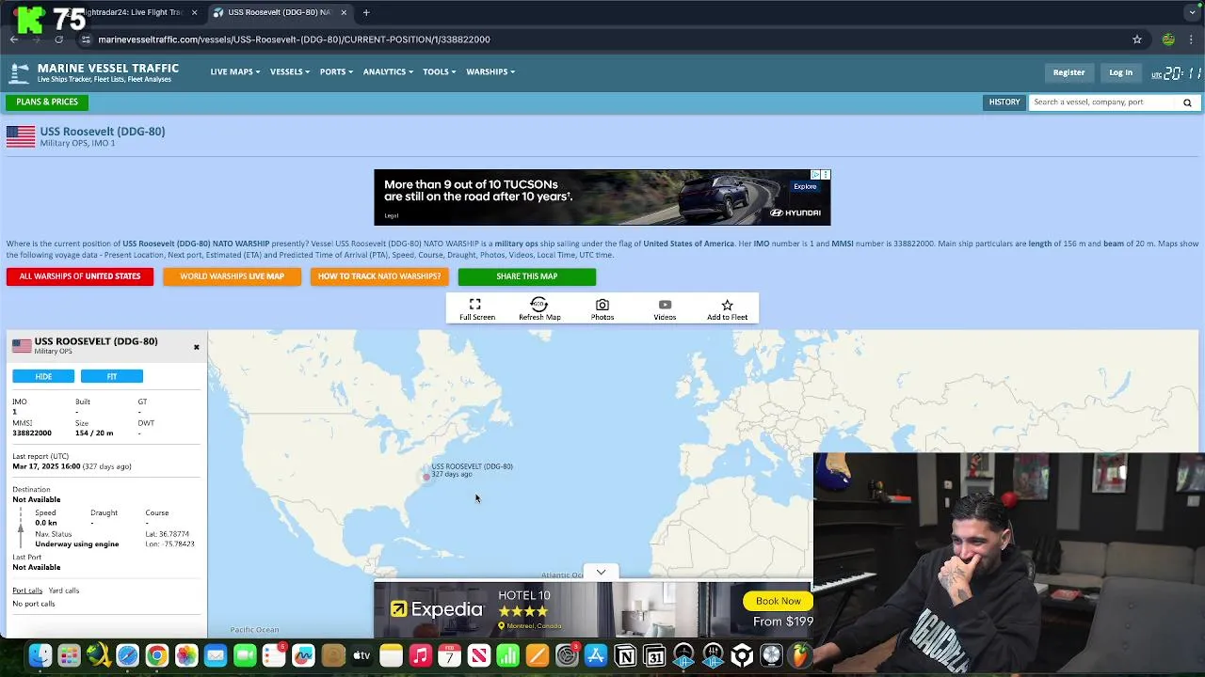Viewport: 1205px width, 677px height.
Task: Select Yard calls tab
Action: pyautogui.click(x=64, y=590)
